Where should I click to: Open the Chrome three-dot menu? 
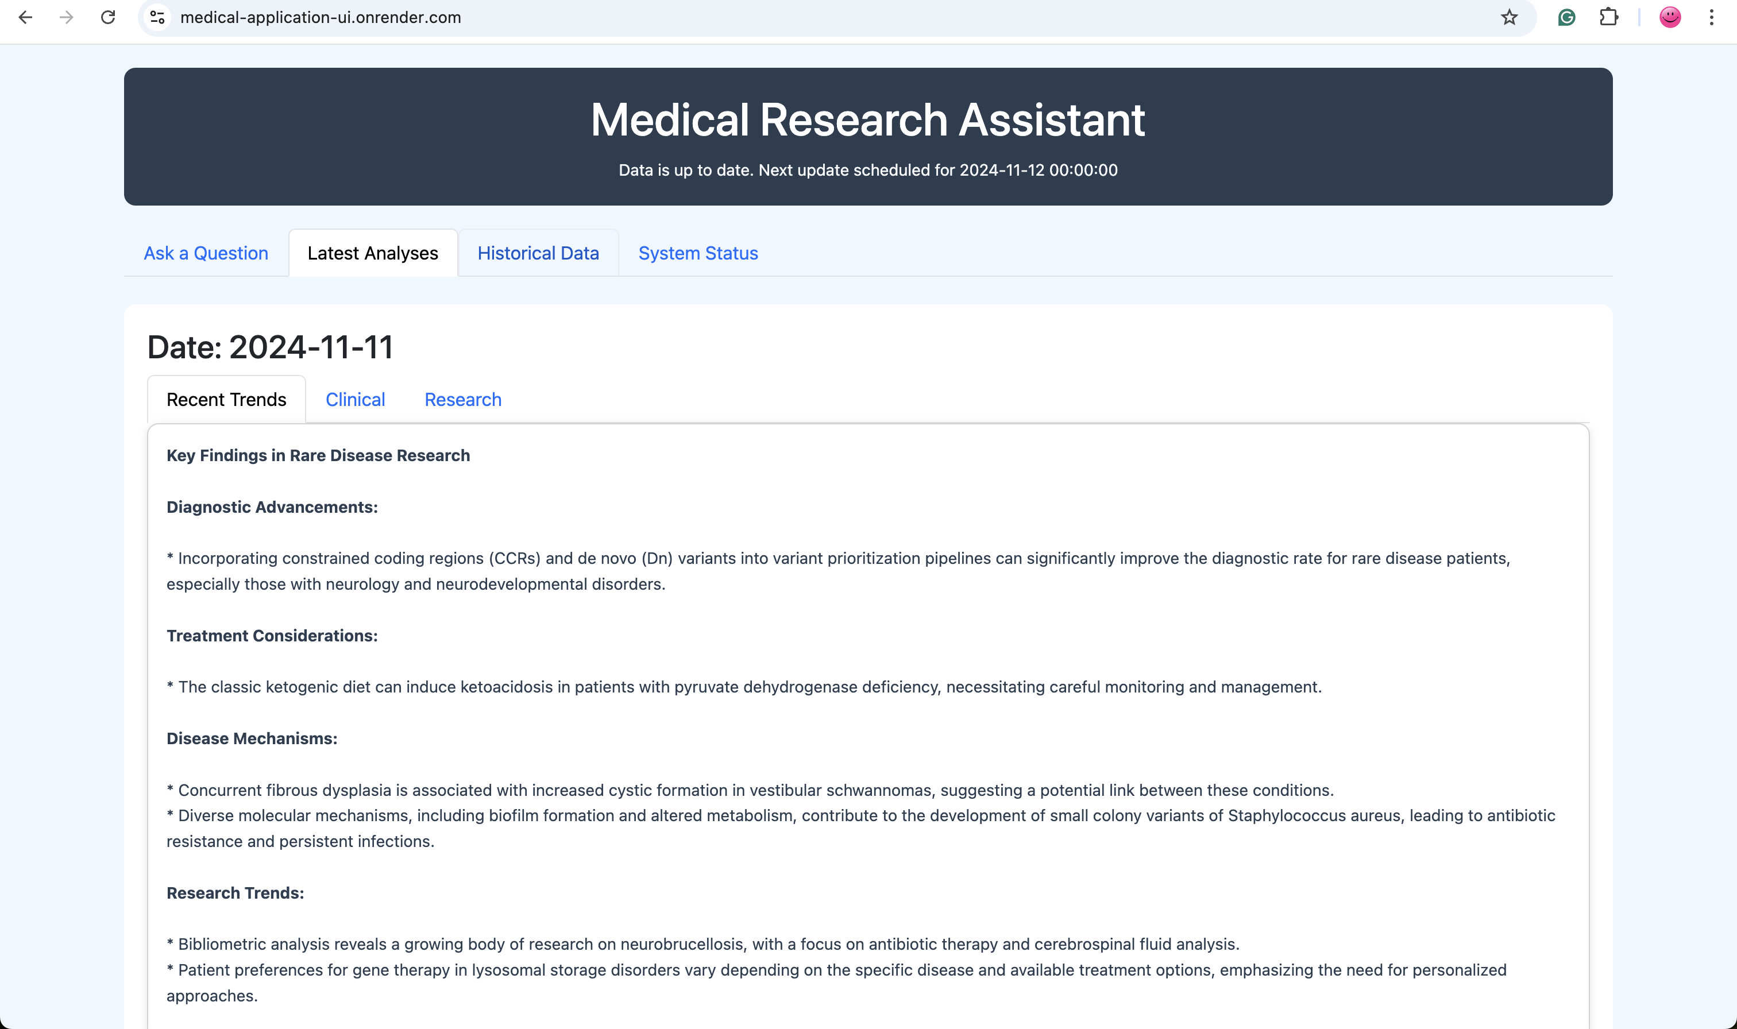pos(1711,17)
